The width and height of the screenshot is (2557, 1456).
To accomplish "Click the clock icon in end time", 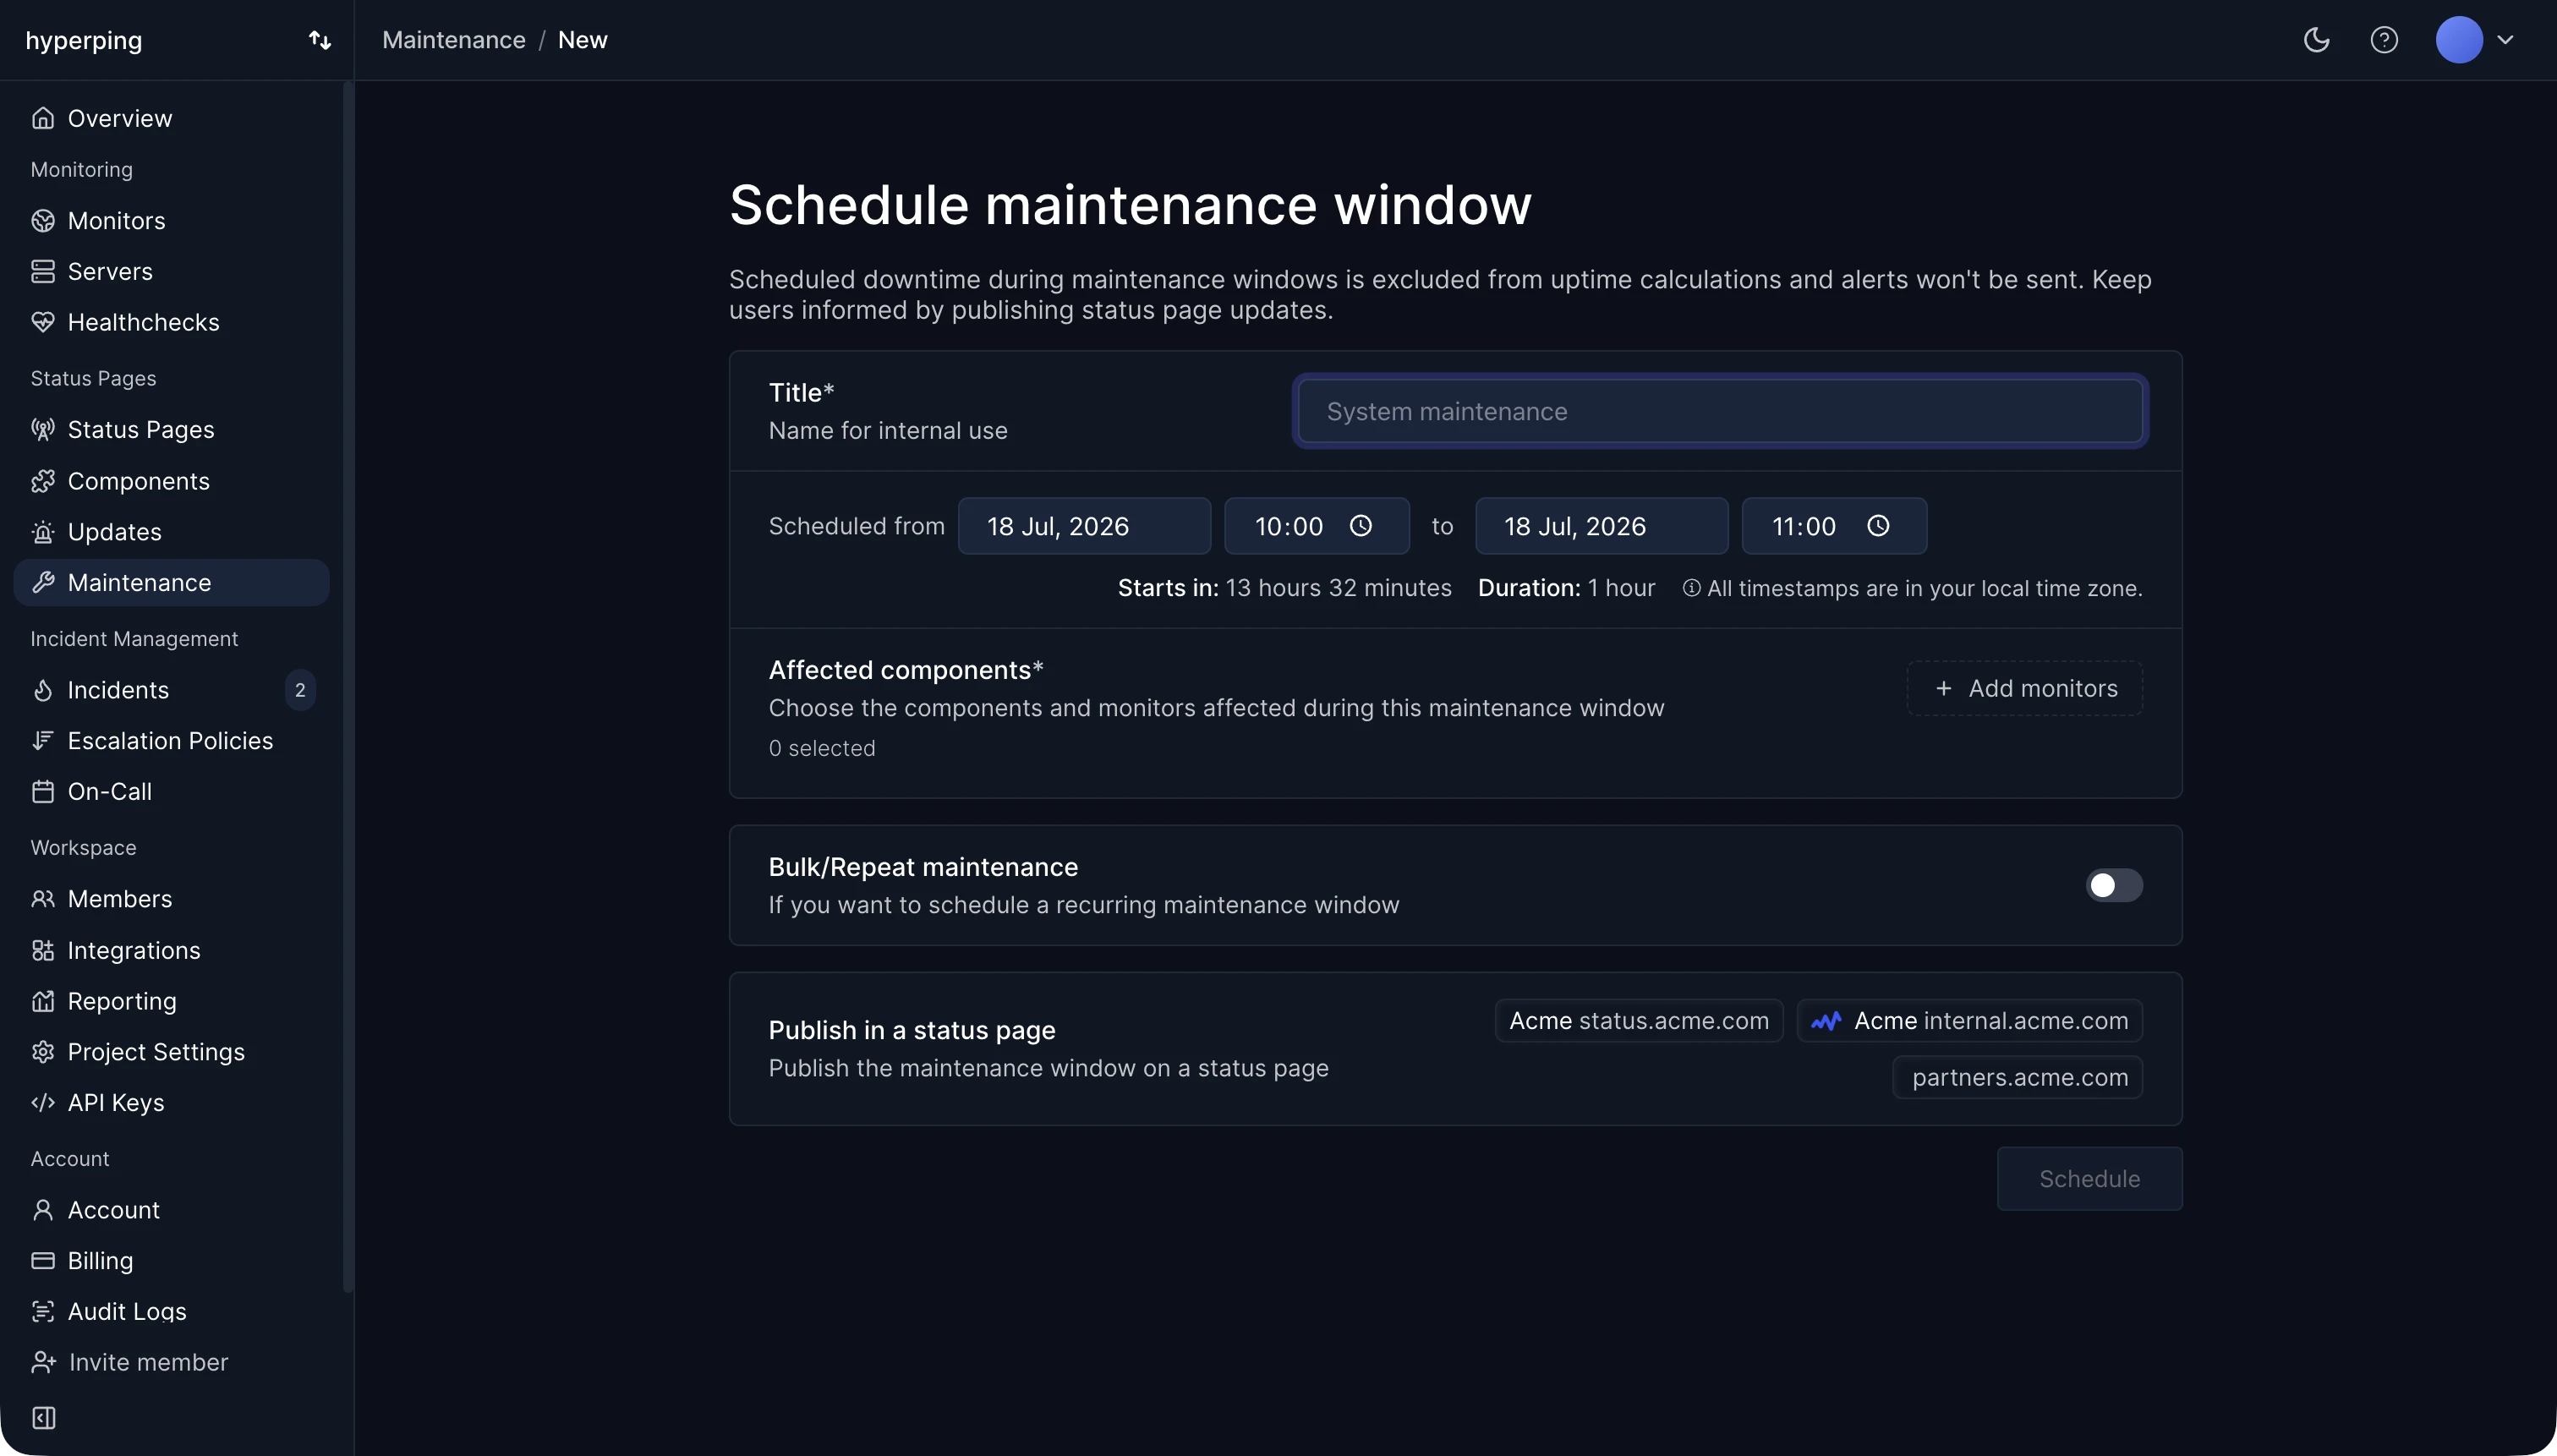I will (1879, 526).
